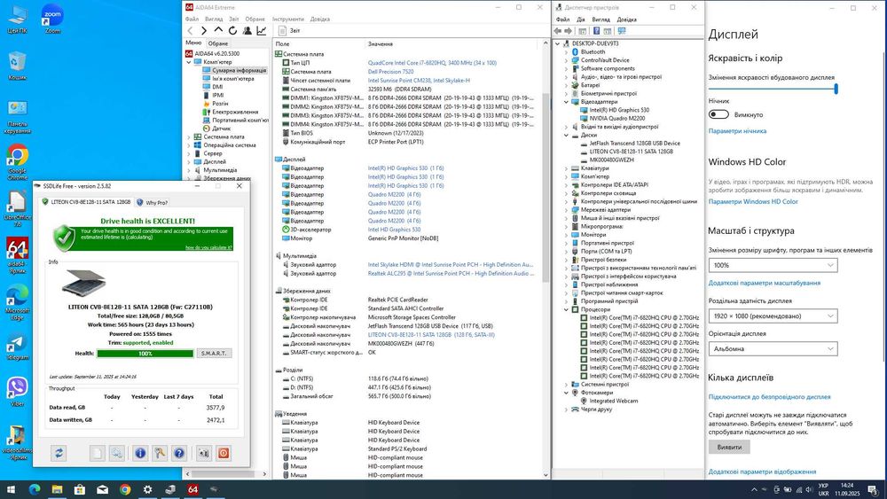
Task: Click the Звіт report icon in AIDA64
Action: [x=281, y=30]
